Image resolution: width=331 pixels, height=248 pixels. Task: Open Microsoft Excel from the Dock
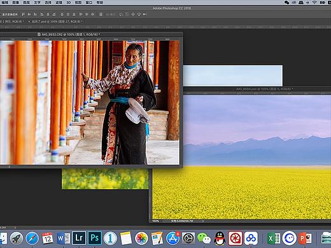[x=274, y=238]
